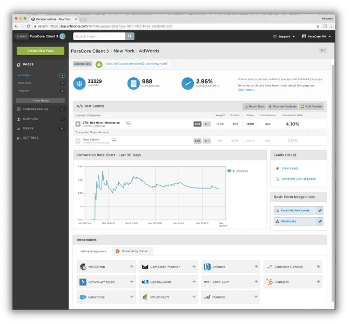Click the green lock icon beside the page URL
Viewport: 350px width, 324px height.
click(99, 64)
